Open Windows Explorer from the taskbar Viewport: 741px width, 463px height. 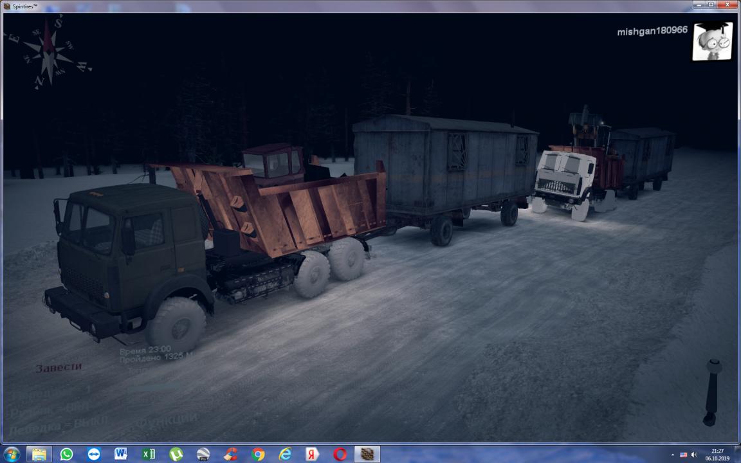[x=39, y=454]
